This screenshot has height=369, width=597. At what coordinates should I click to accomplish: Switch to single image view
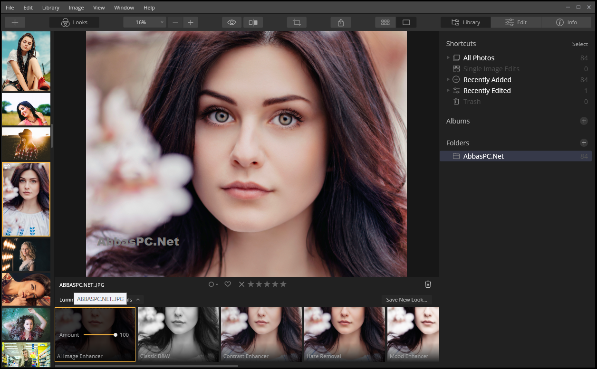(406, 22)
